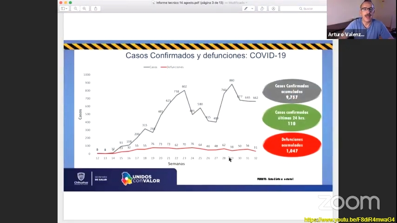Click the rotate page icon

point(262,8)
